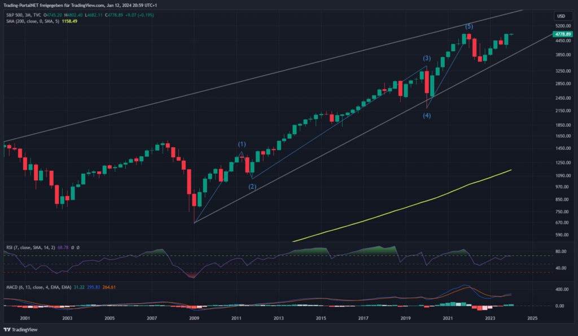Select the MACD (6, 13, close, 4, EMA, EMA) legend
578x336 pixels.
pos(39,287)
